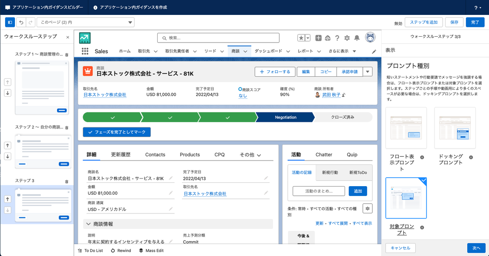
Task: Expand the 取引先 nav dropdown chevron
Action: pos(155,52)
